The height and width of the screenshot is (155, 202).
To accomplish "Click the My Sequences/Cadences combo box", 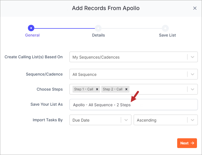I will pos(134,57).
